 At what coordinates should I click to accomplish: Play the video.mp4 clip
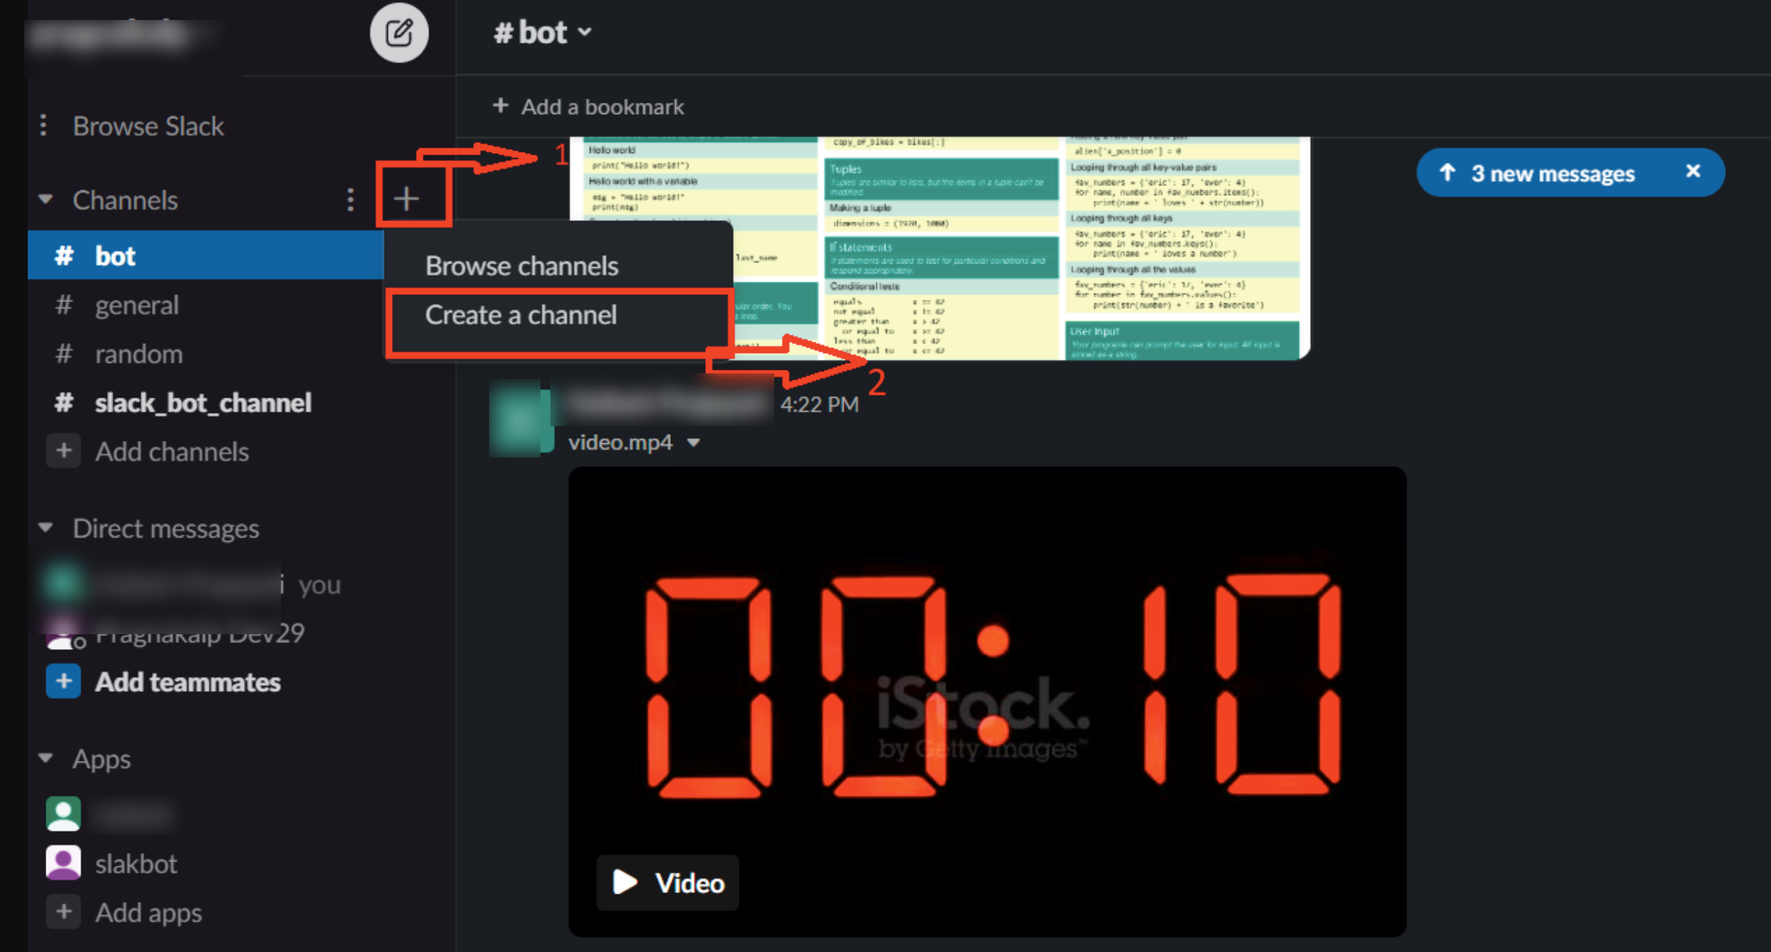(668, 882)
